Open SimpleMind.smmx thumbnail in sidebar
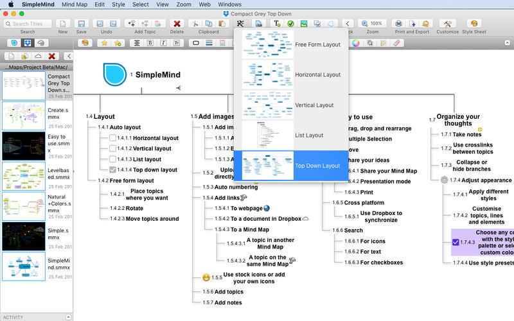514x321 pixels. pyautogui.click(x=24, y=266)
